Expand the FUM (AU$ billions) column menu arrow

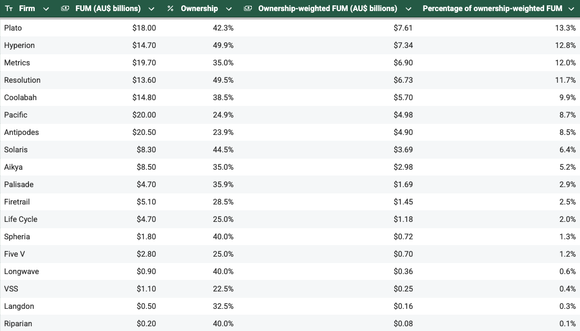click(x=152, y=9)
